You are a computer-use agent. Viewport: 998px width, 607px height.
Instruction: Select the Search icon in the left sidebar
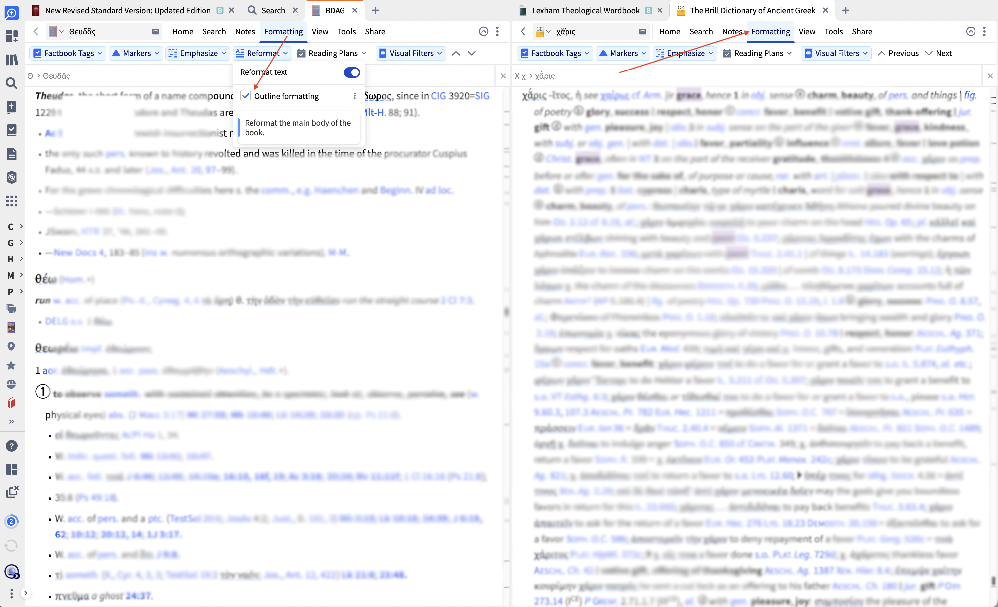(11, 83)
